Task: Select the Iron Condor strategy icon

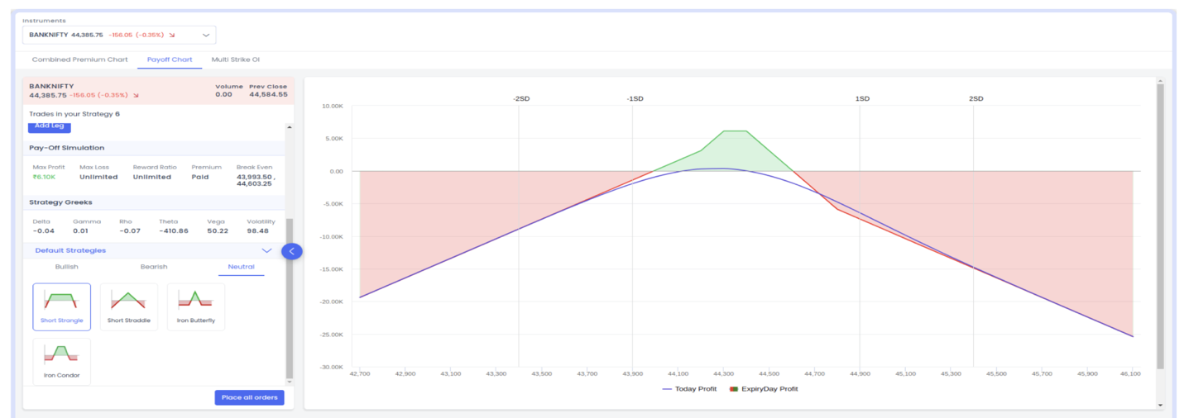Action: point(62,362)
